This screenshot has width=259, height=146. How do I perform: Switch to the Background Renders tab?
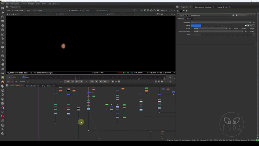pyautogui.click(x=203, y=7)
